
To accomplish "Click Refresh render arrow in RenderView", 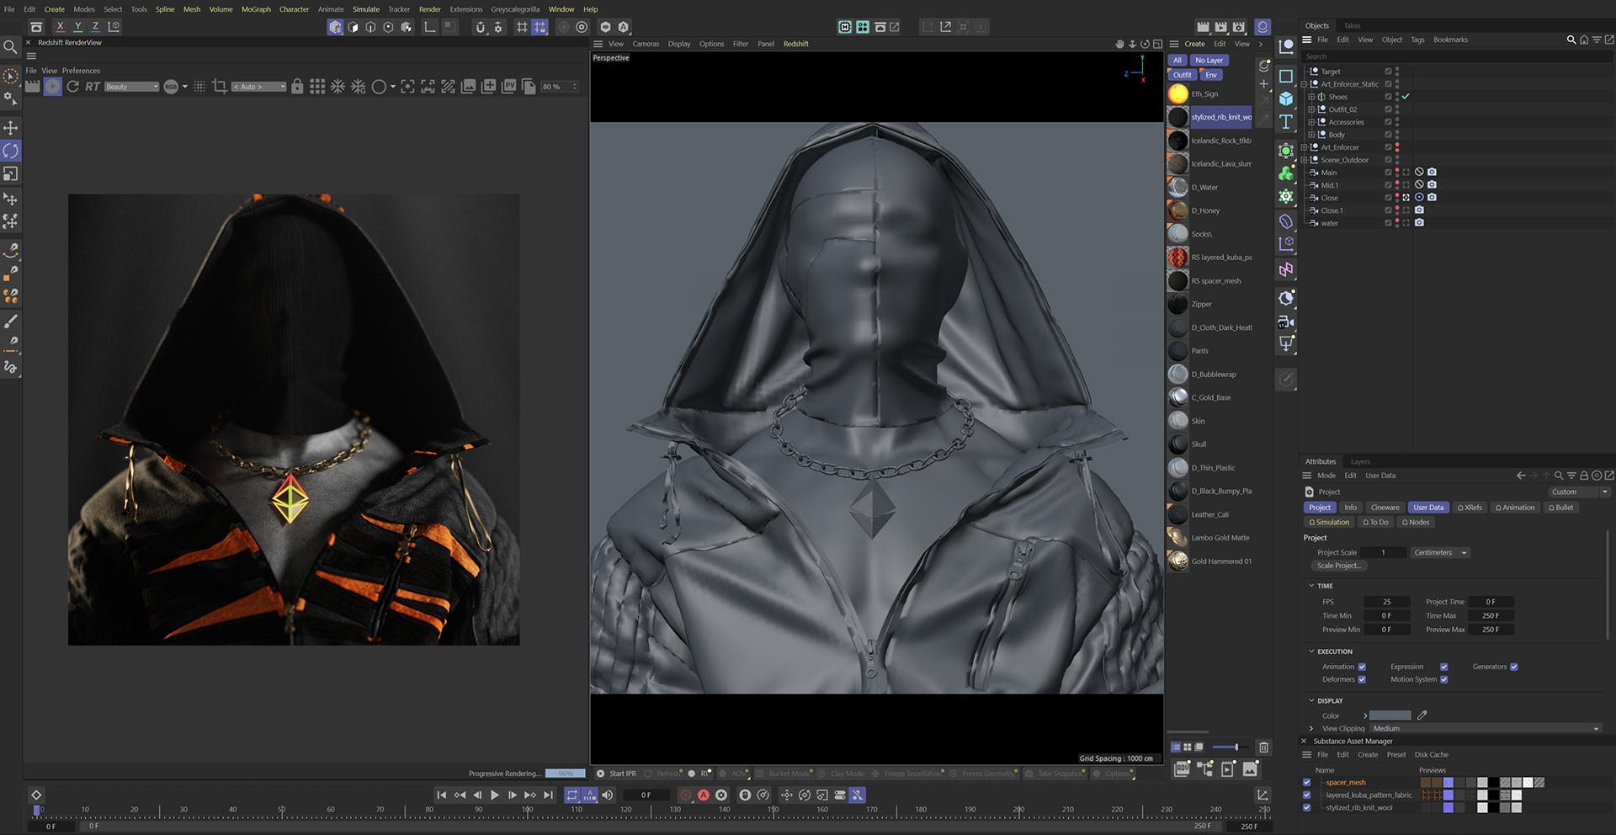I will [73, 87].
